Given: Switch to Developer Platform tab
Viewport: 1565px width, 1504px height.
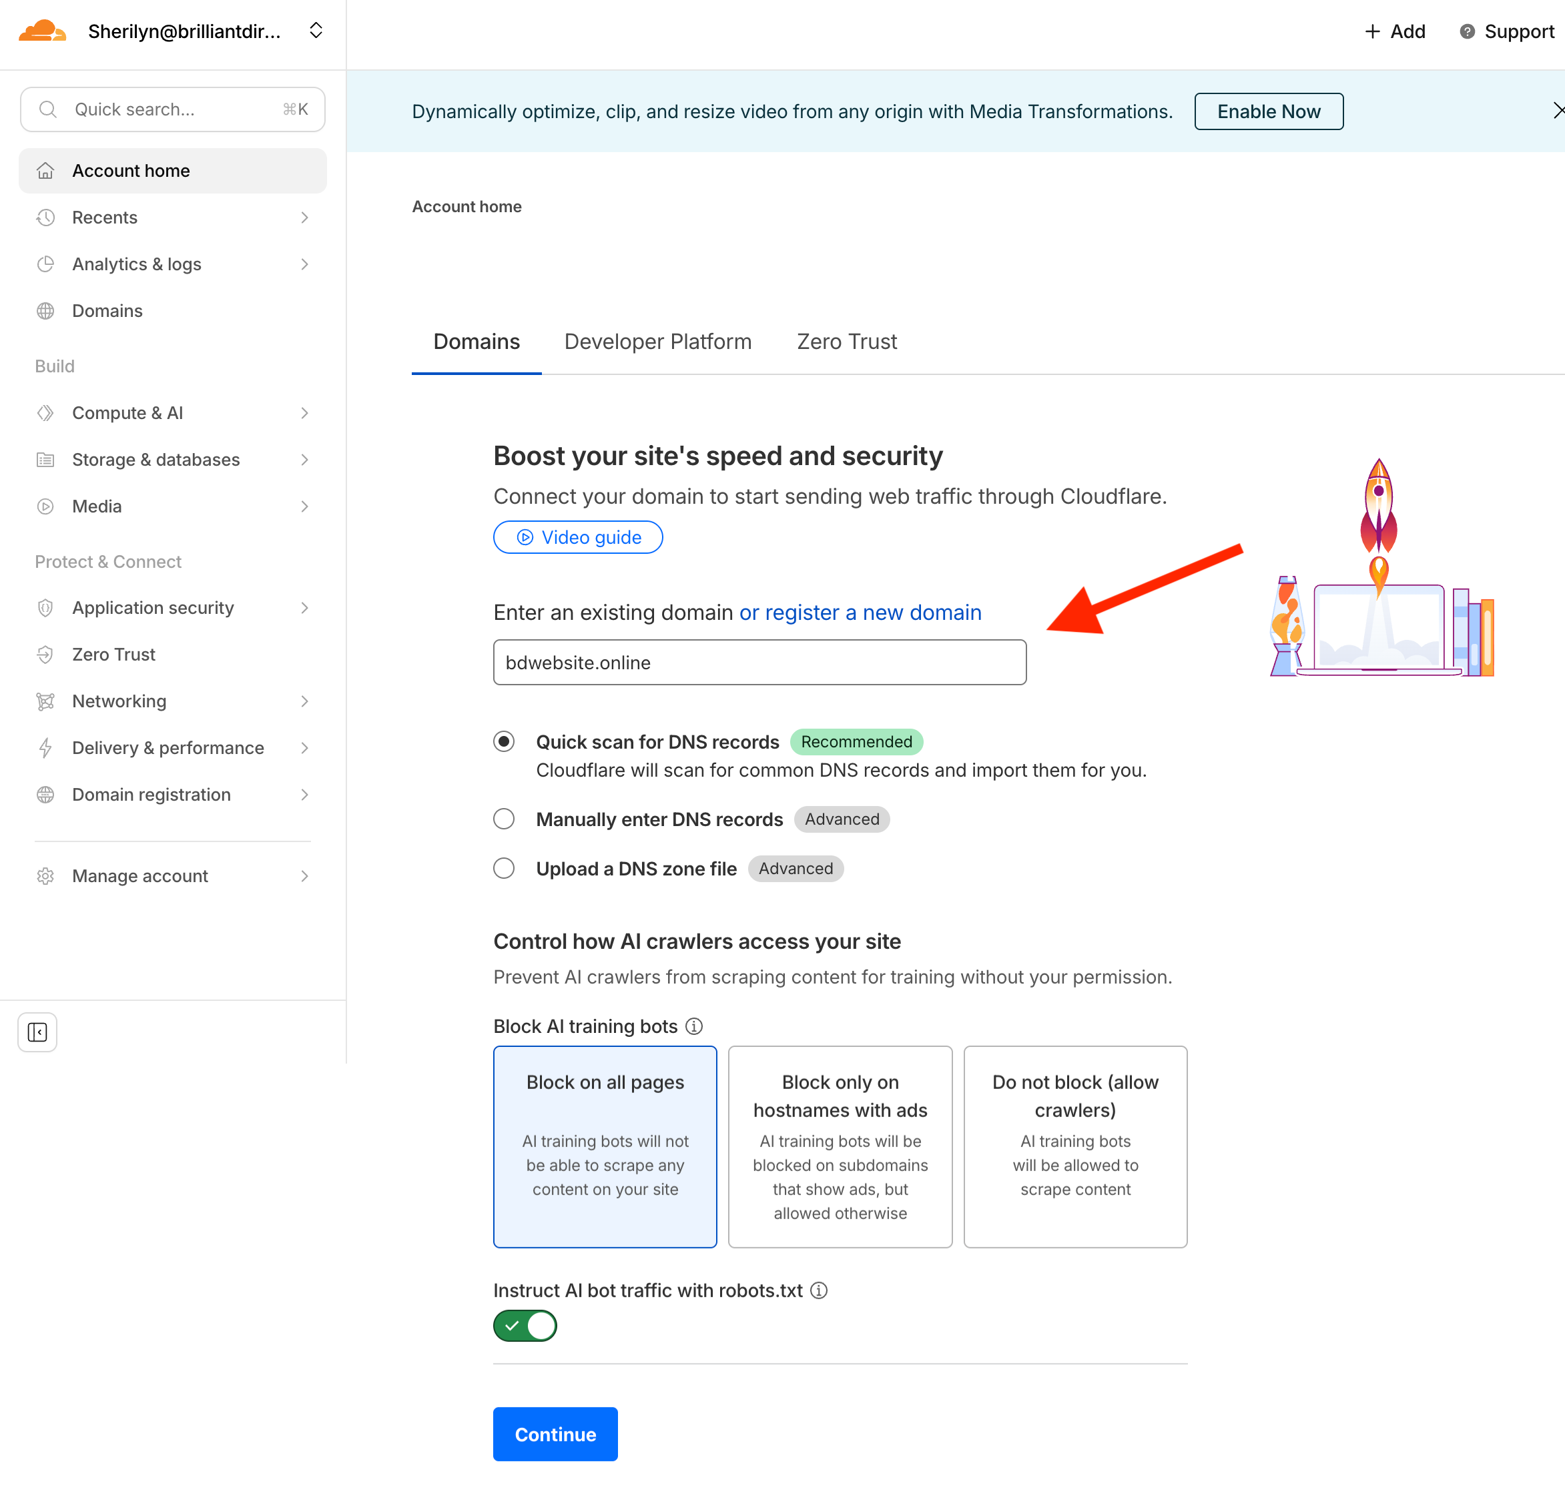Looking at the screenshot, I should (657, 342).
